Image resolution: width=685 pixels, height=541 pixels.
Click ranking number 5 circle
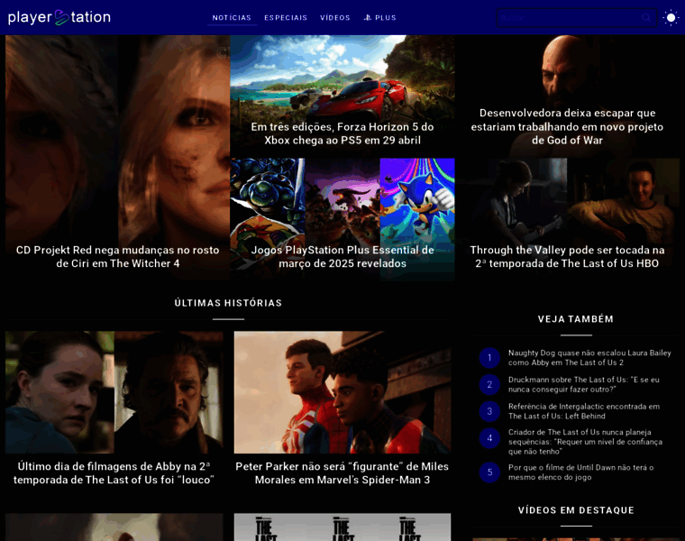pyautogui.click(x=489, y=472)
